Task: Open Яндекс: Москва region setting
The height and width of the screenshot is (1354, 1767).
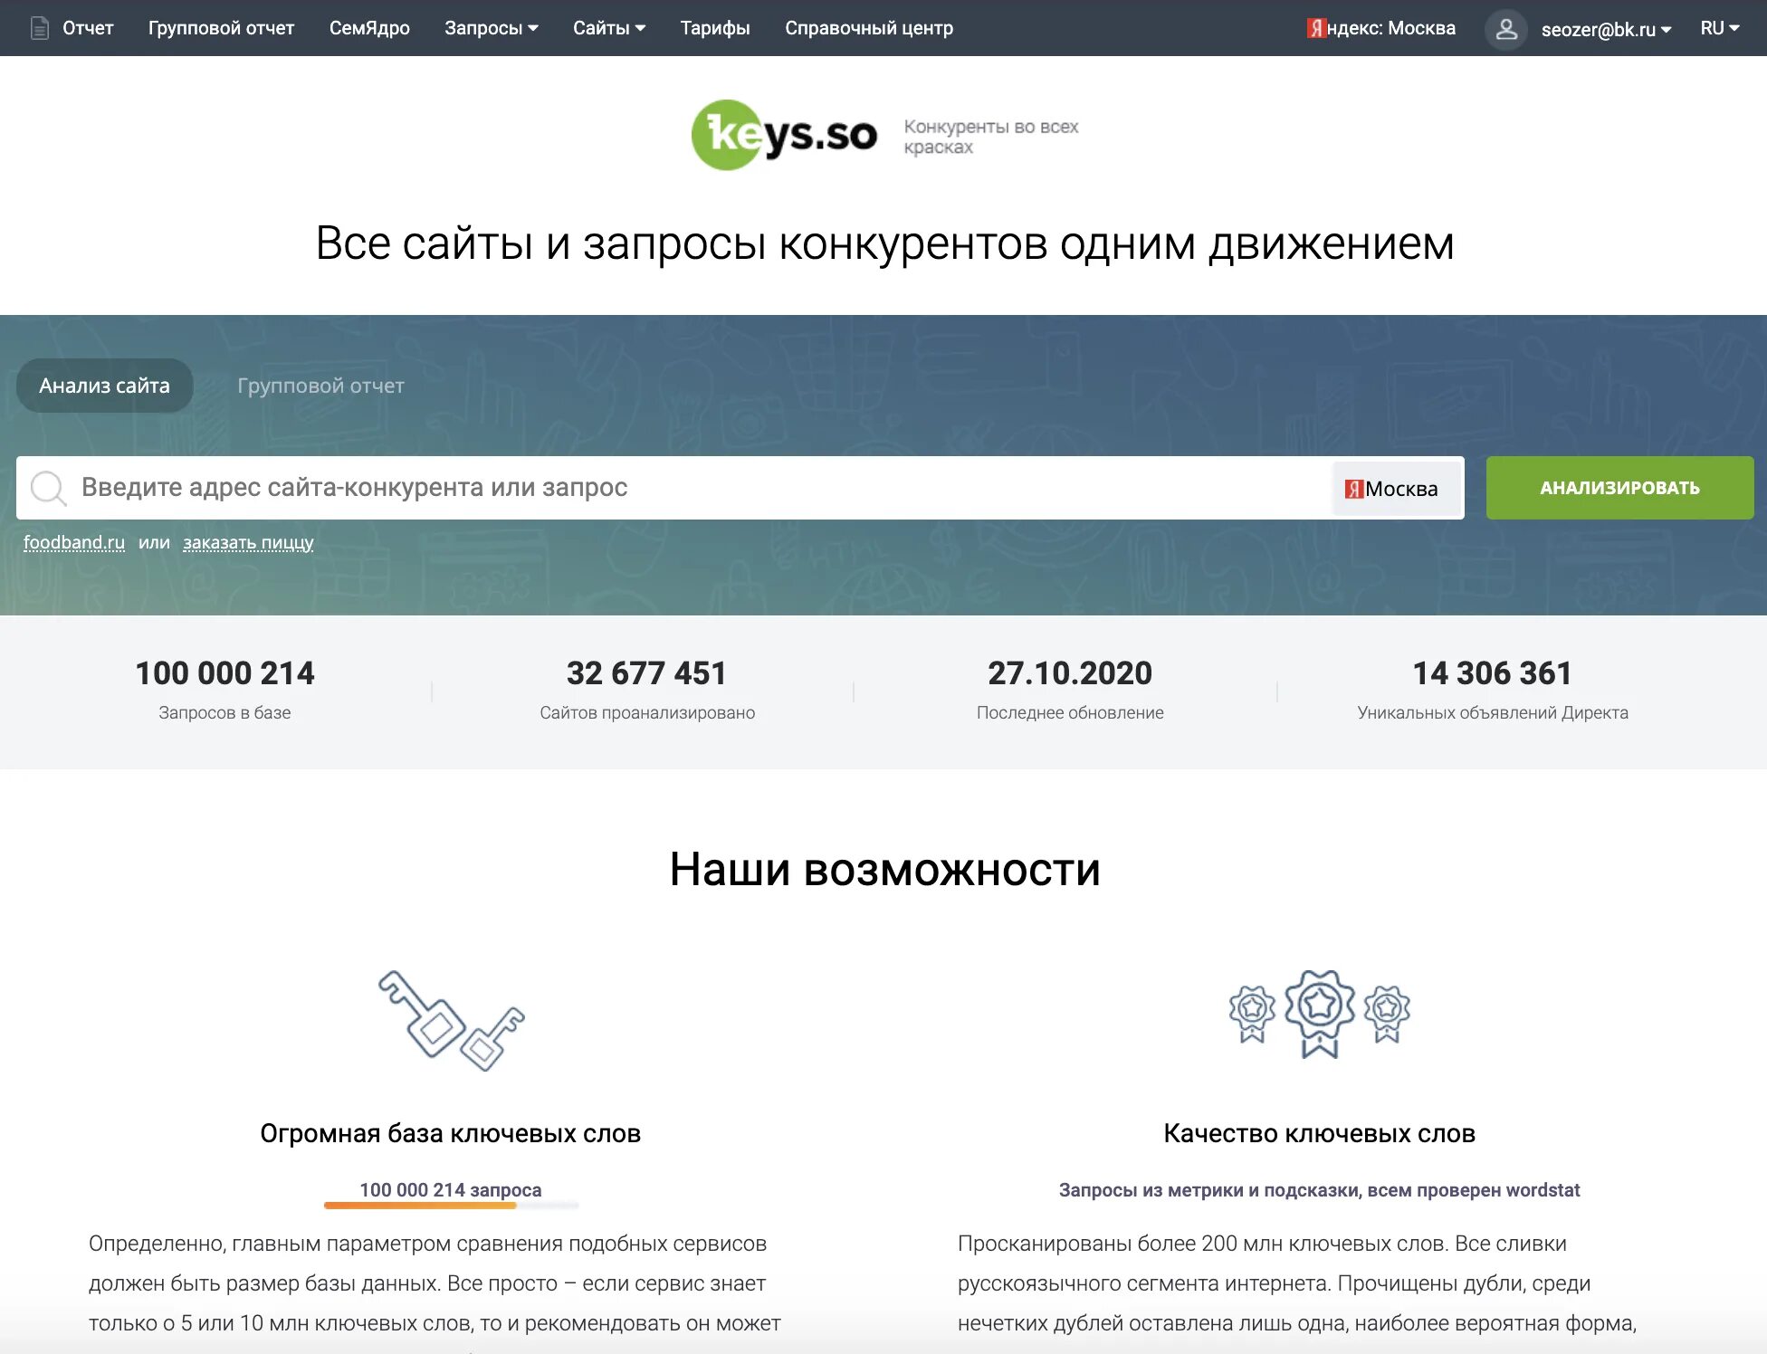Action: coord(1381,28)
